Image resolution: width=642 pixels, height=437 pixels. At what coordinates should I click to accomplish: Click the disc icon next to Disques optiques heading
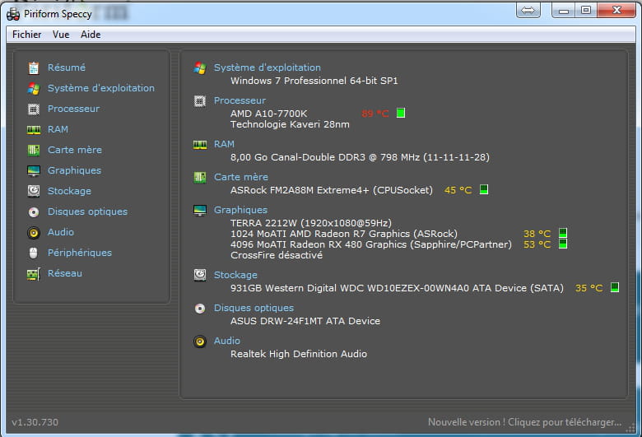click(x=200, y=309)
